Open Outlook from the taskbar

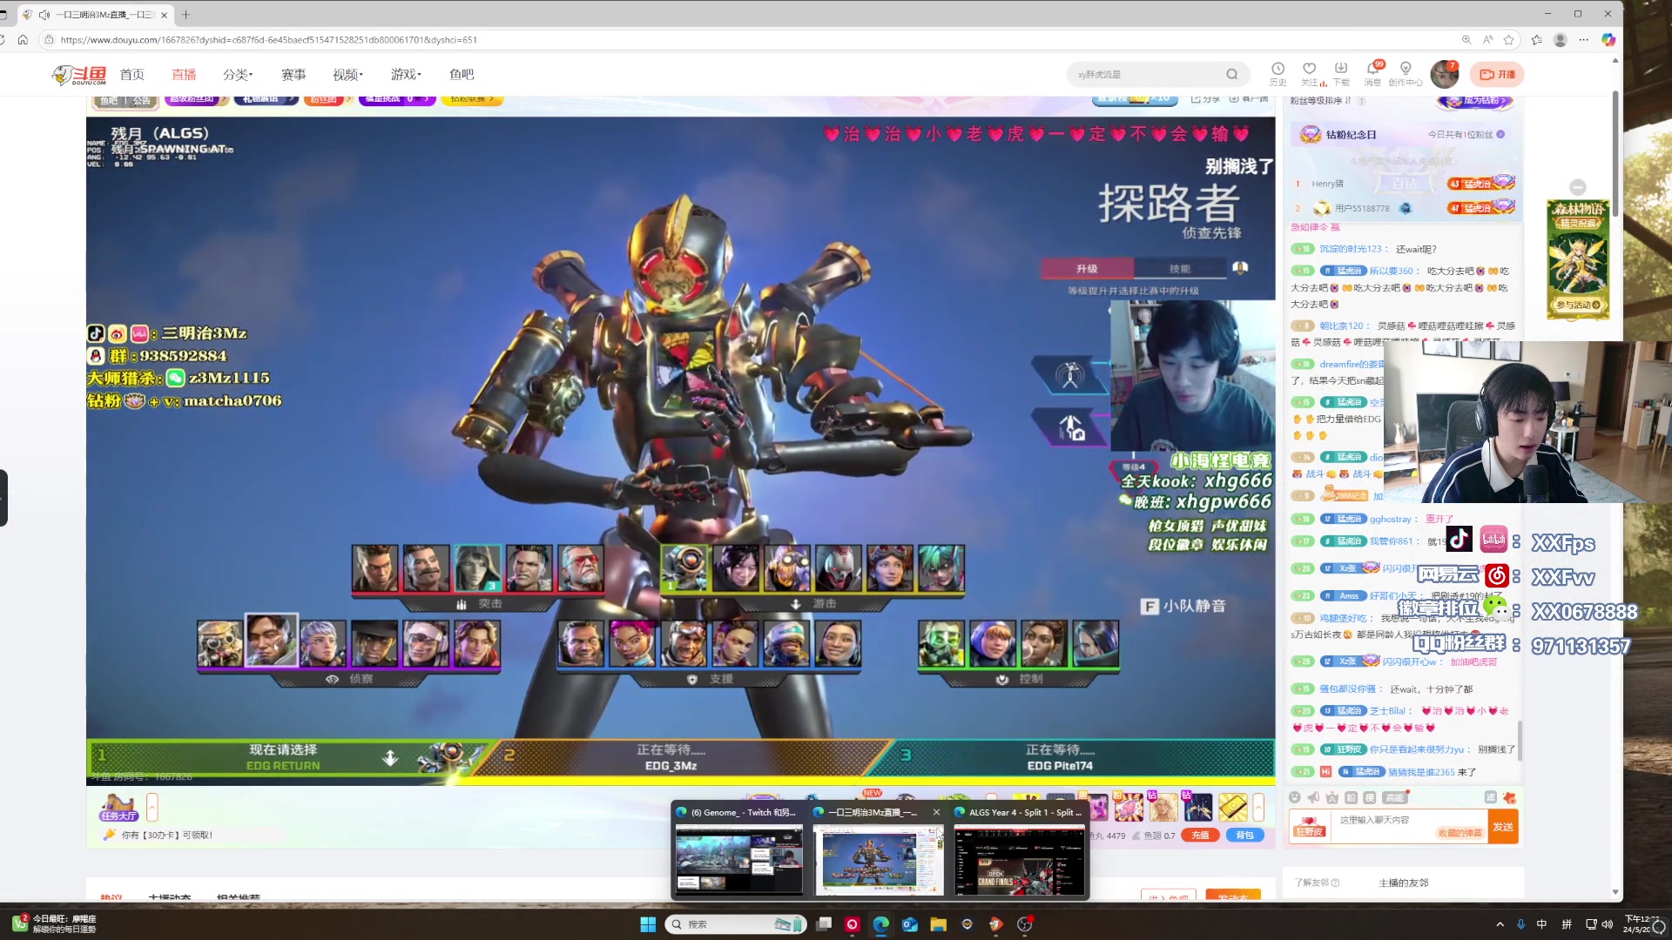click(x=909, y=924)
